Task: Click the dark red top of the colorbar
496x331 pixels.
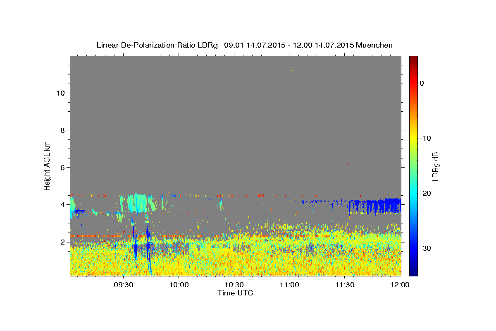Action: (413, 59)
